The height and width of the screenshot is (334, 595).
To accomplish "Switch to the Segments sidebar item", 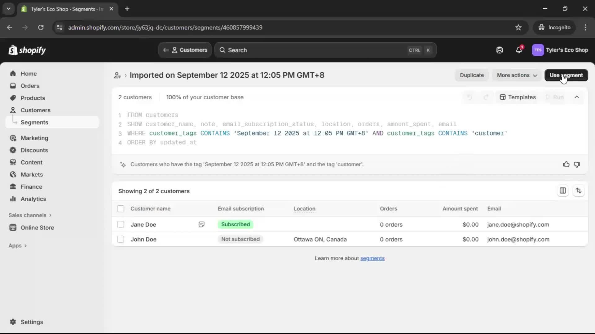I will coord(34,122).
